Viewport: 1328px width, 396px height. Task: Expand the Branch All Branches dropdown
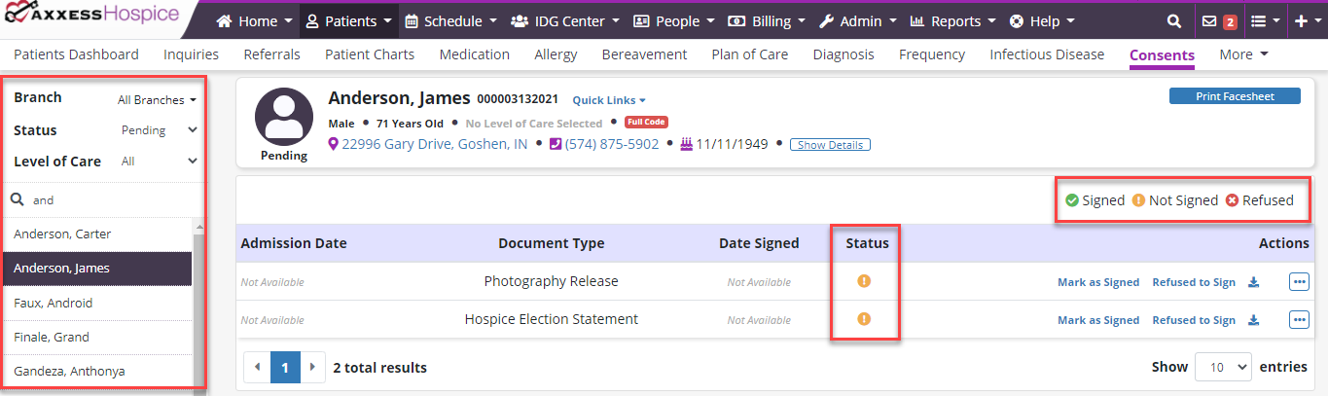click(157, 99)
